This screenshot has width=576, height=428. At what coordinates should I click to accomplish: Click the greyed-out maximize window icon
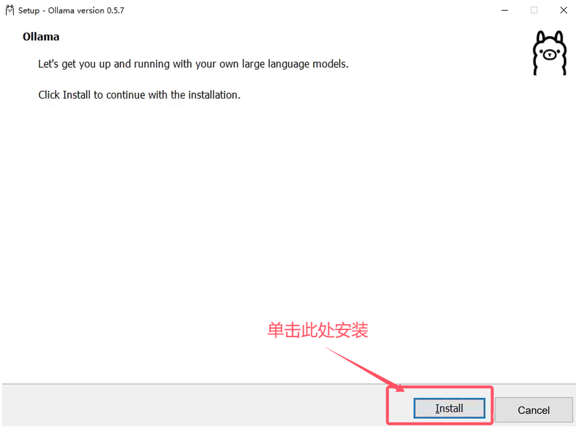coord(534,10)
